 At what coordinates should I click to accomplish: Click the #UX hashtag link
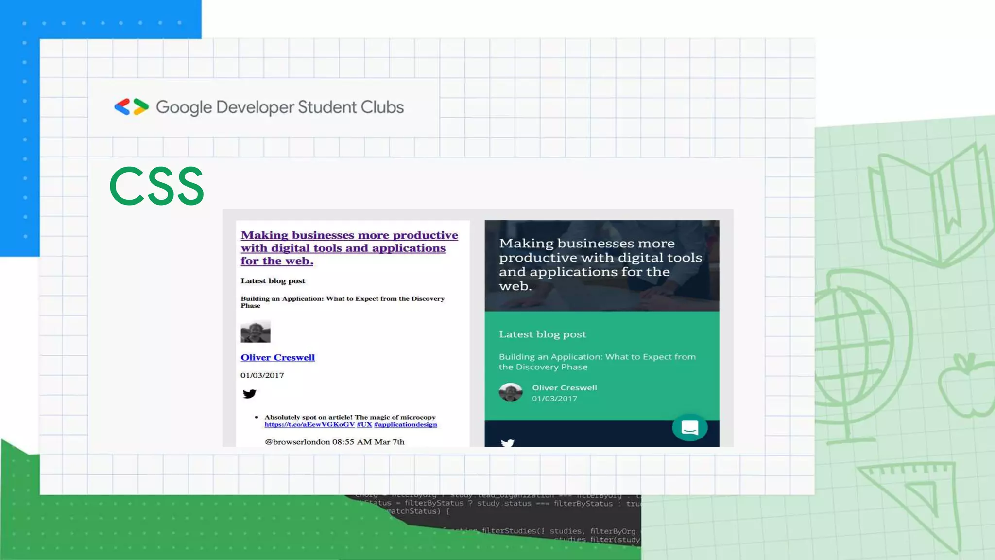pyautogui.click(x=364, y=424)
